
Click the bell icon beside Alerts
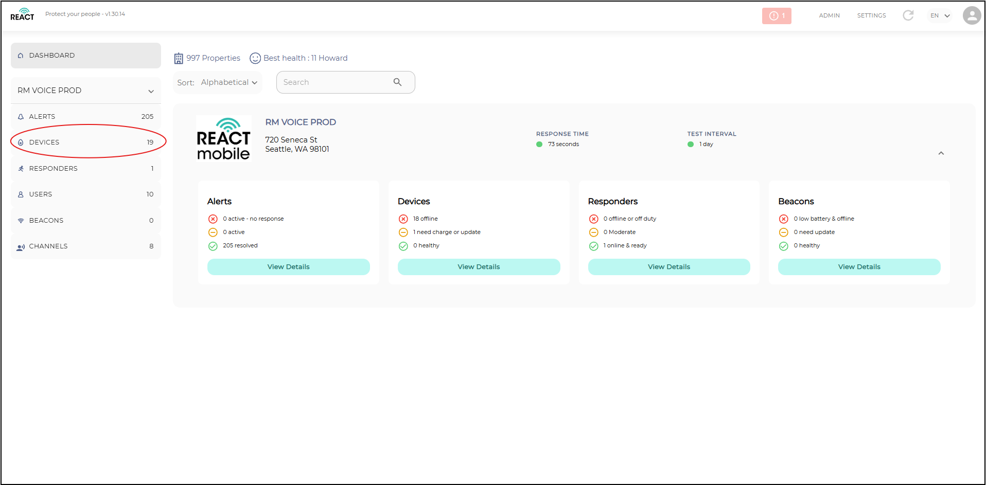21,117
